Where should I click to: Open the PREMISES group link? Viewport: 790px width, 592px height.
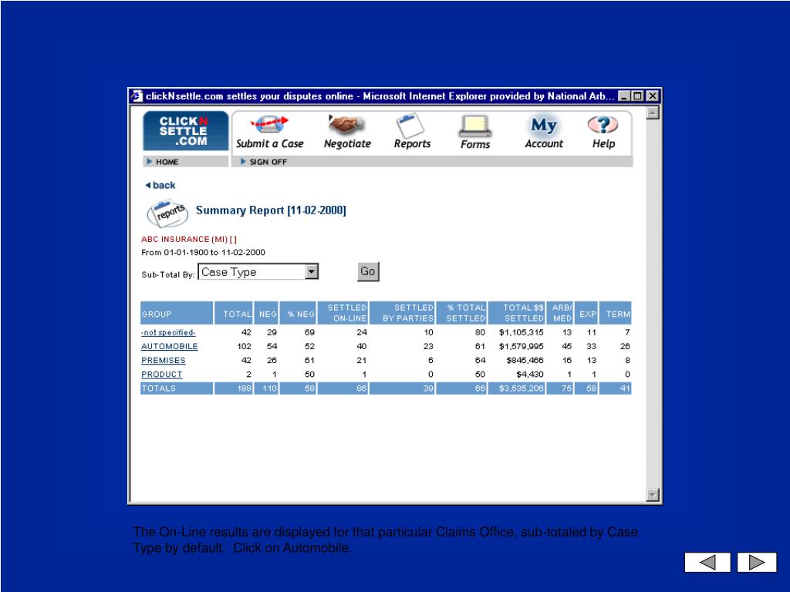click(164, 361)
